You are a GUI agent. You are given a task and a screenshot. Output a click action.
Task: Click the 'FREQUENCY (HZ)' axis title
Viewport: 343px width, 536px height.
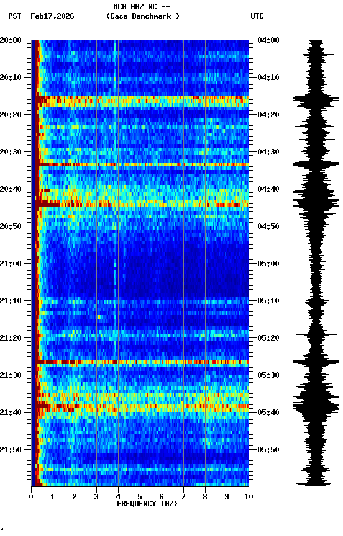point(147,504)
